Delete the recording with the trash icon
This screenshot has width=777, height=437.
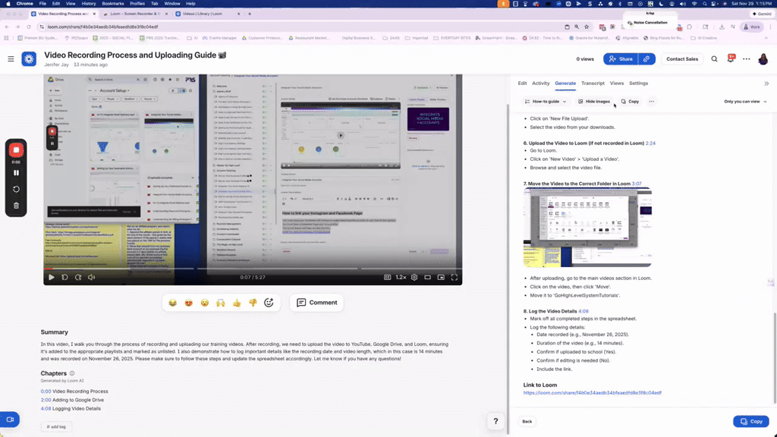click(16, 206)
